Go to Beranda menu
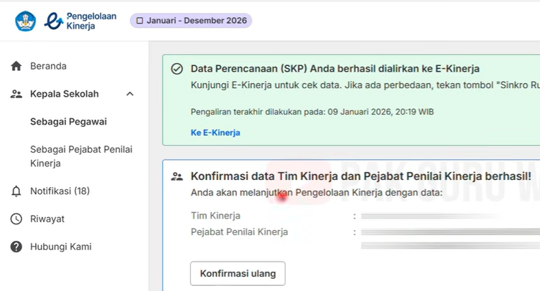This screenshot has height=291, width=540. point(48,66)
